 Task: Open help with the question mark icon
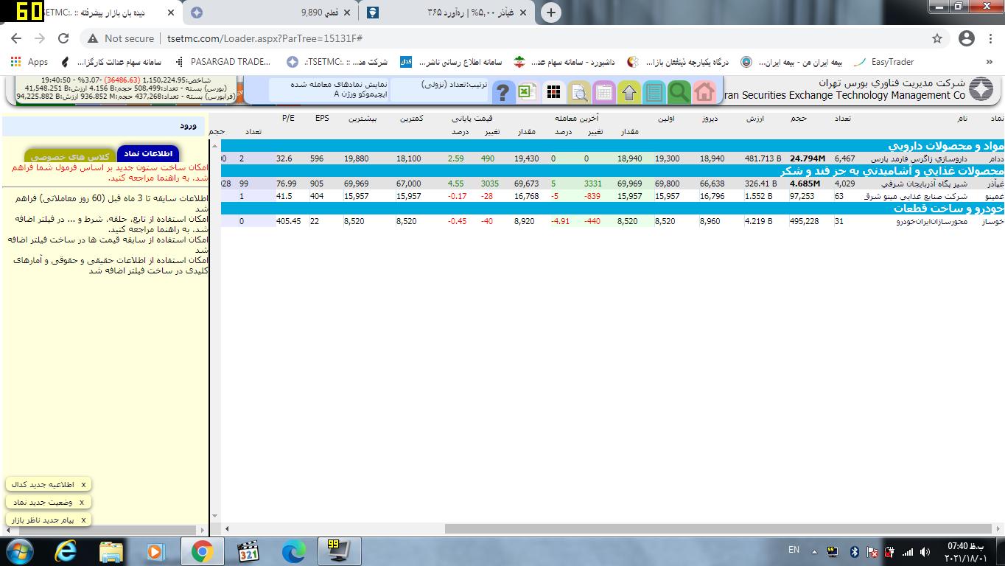[502, 92]
